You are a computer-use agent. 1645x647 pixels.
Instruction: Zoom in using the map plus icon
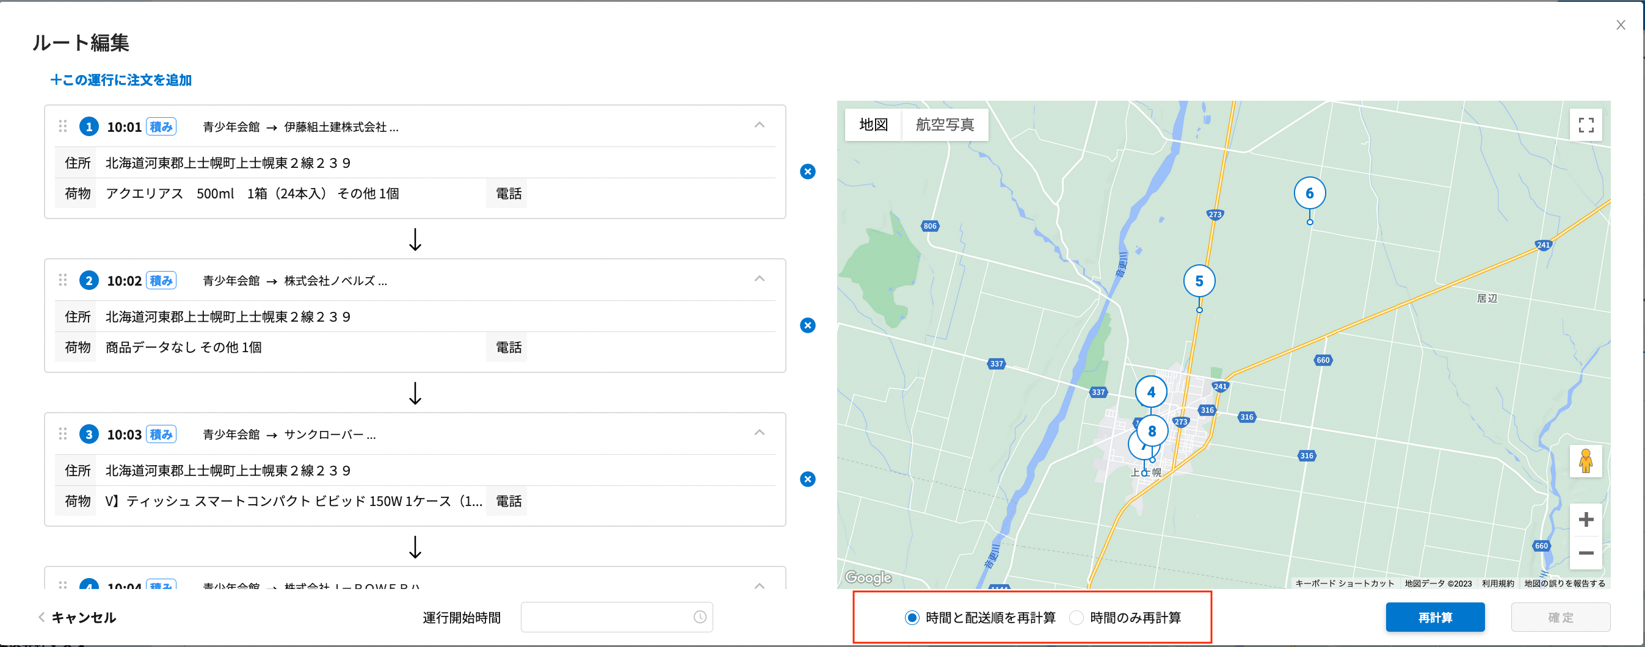click(1586, 519)
